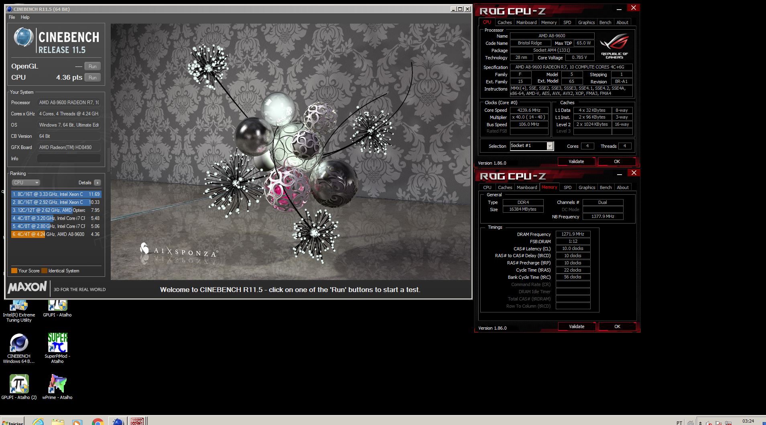The width and height of the screenshot is (766, 425).
Task: Select ranking row 4 4C/8T 3.20 GHz Core i7
Action: [x=56, y=218]
